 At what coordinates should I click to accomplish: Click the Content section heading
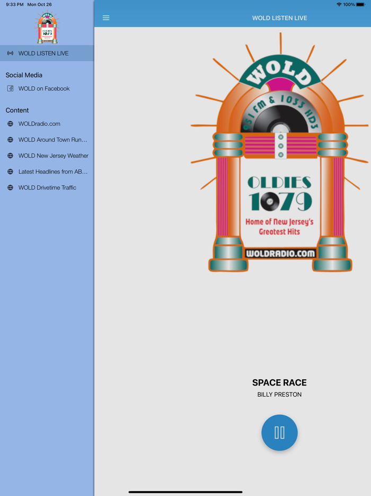pyautogui.click(x=17, y=110)
